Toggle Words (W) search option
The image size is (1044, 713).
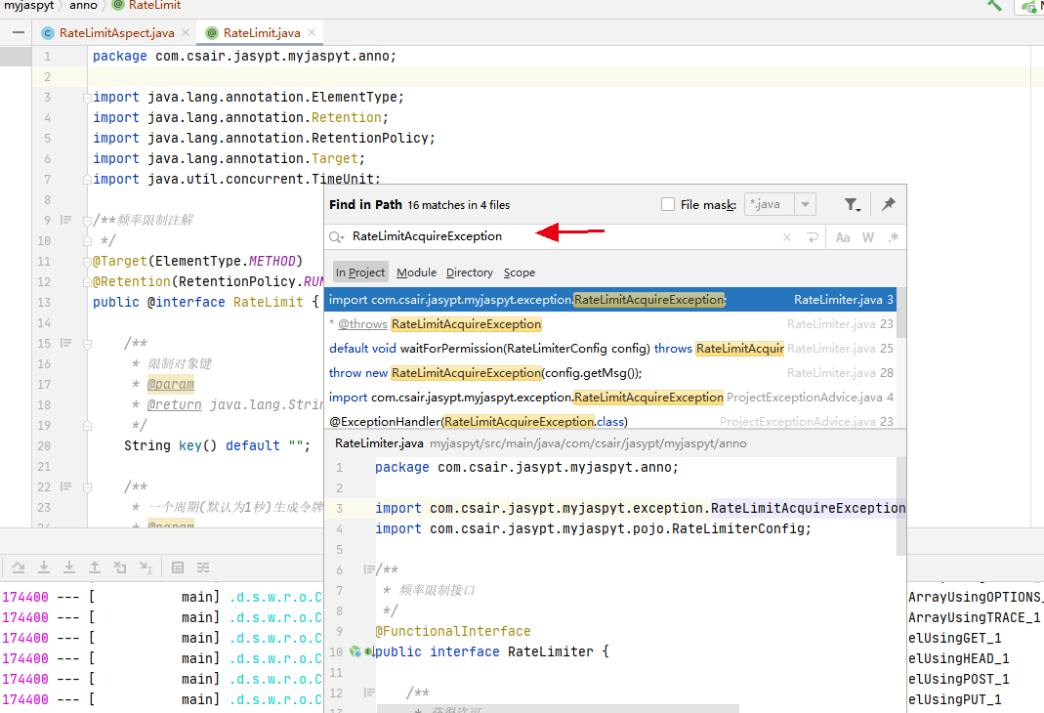pos(867,237)
